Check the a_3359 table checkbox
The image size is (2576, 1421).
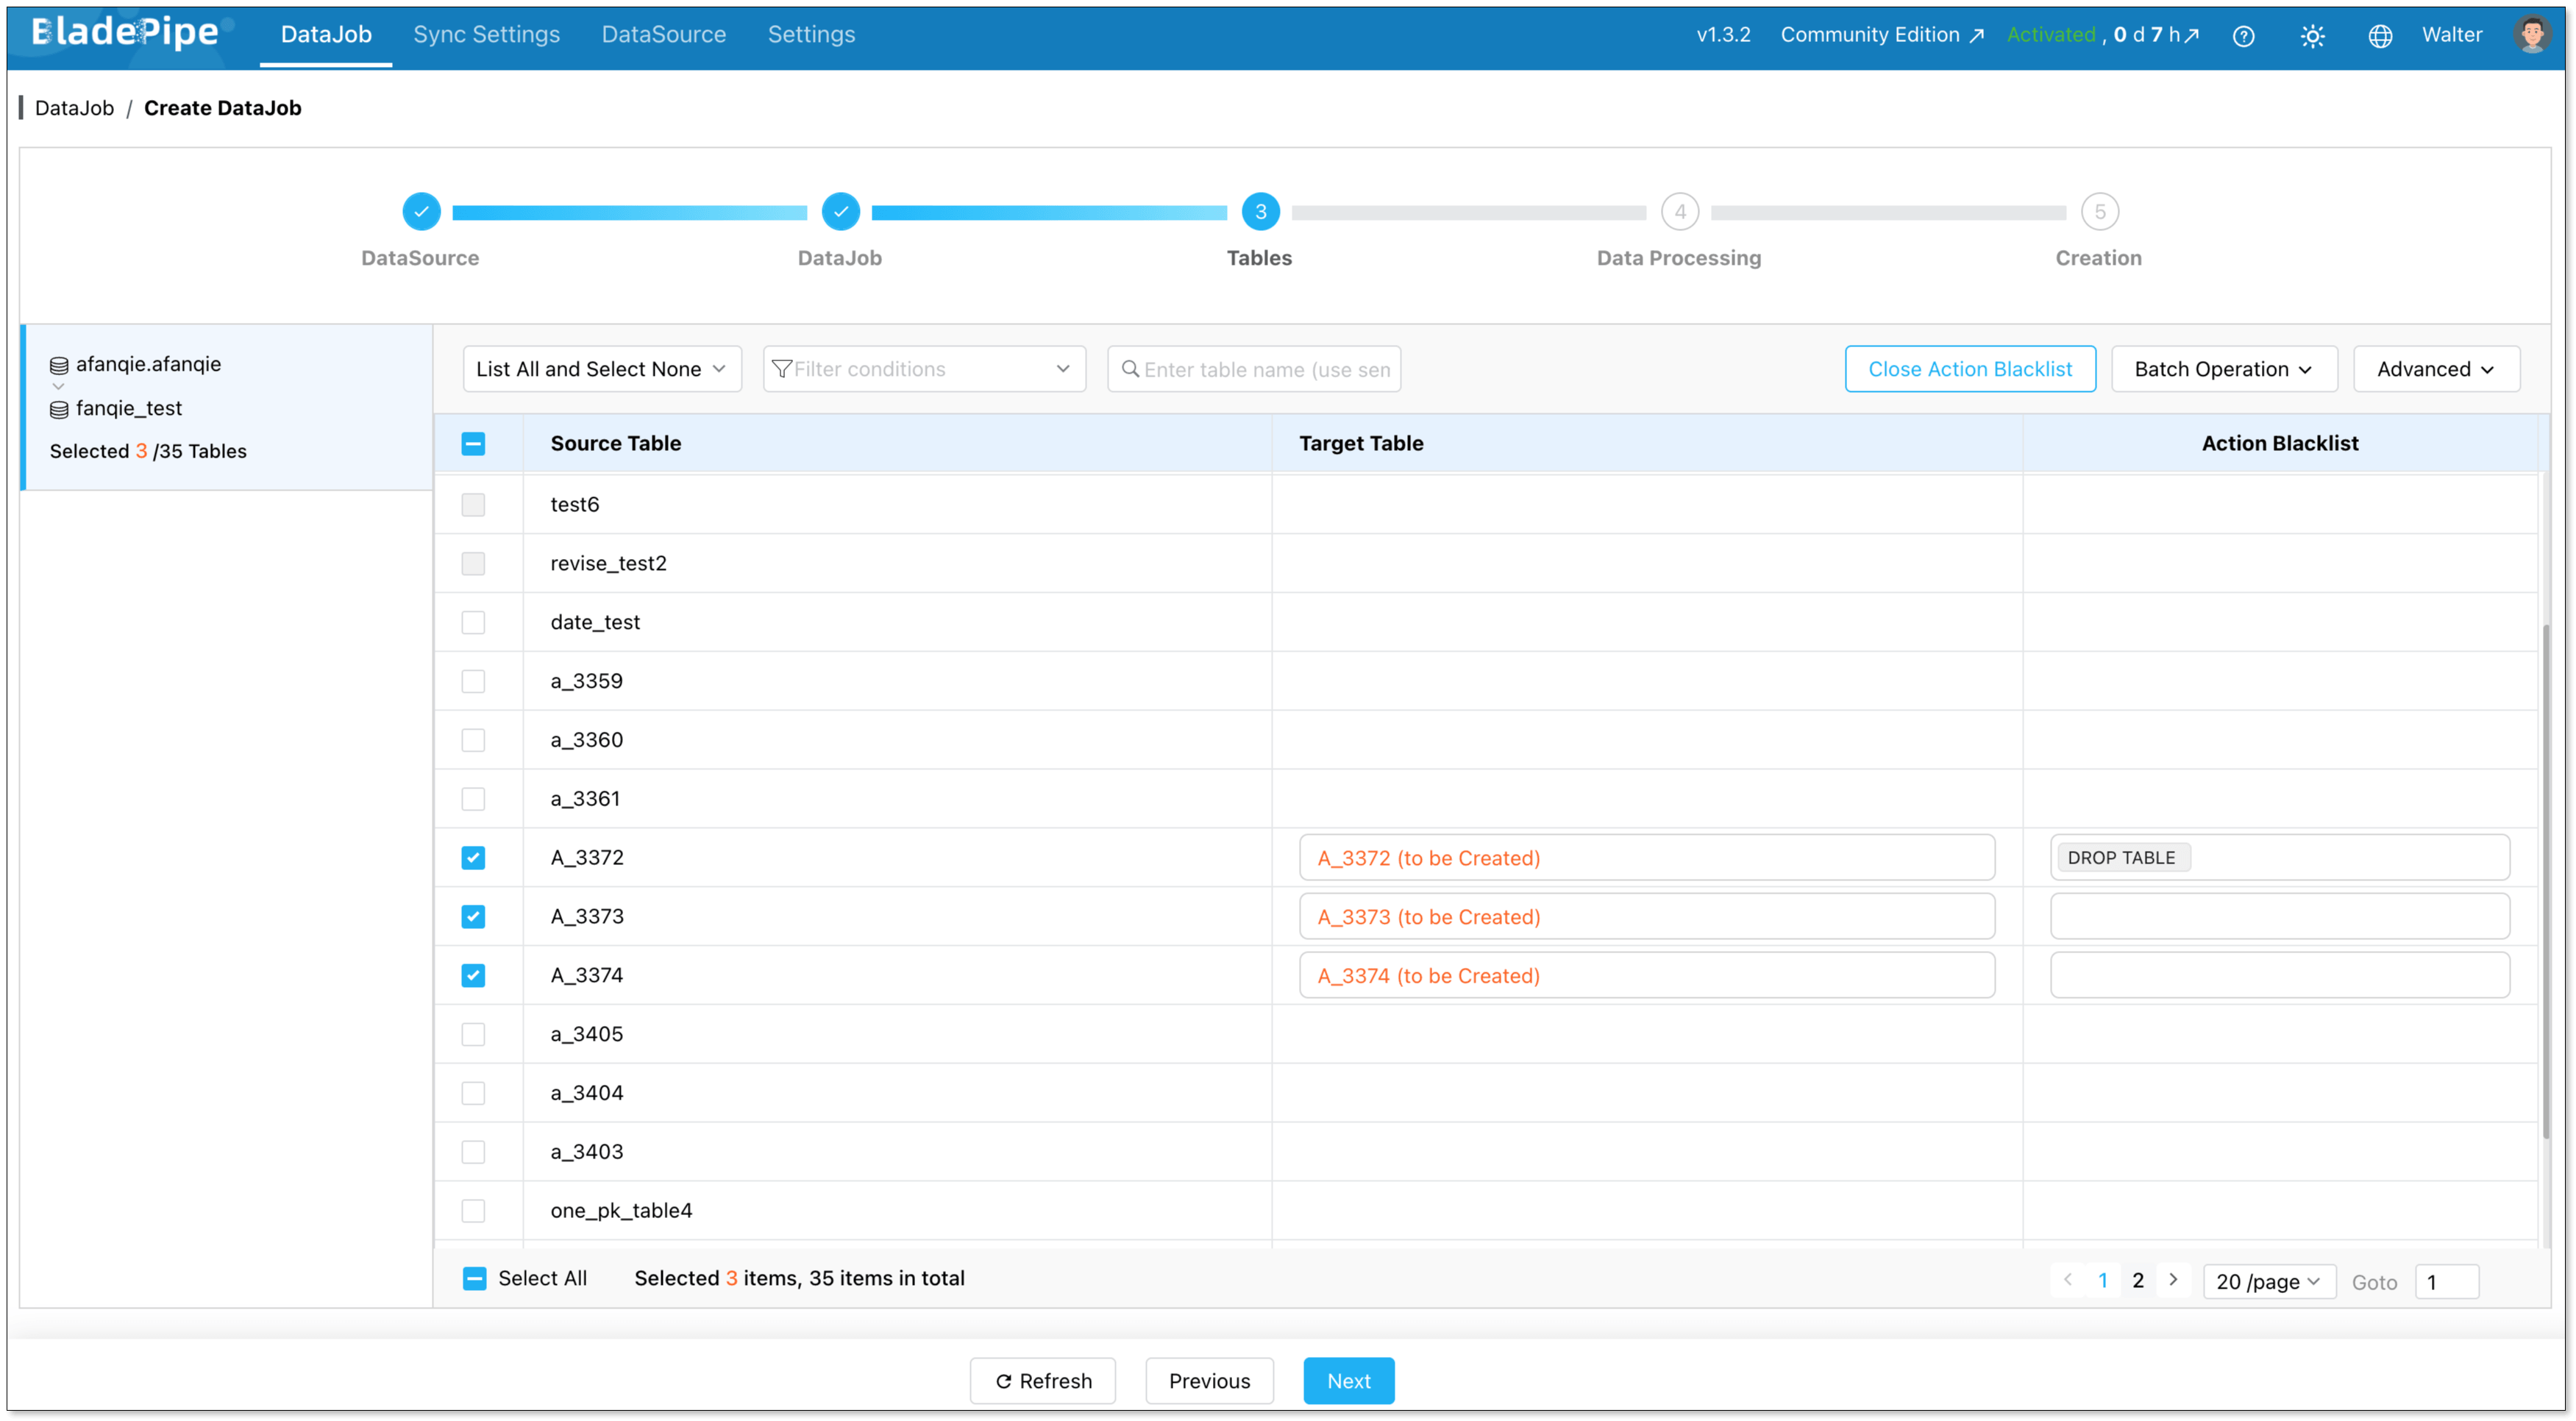[x=473, y=681]
